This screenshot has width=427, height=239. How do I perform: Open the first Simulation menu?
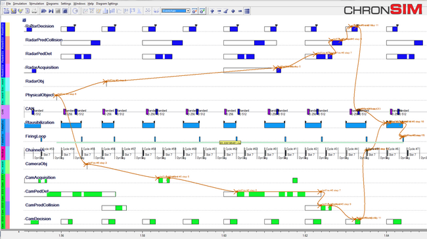[x=20, y=3]
